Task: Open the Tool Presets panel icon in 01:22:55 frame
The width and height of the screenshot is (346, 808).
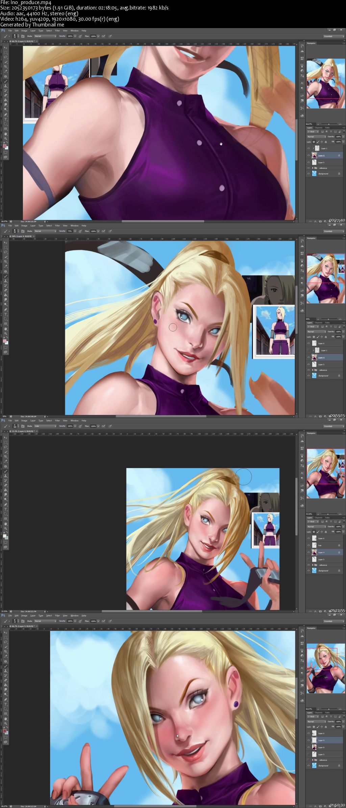Action: [302, 498]
